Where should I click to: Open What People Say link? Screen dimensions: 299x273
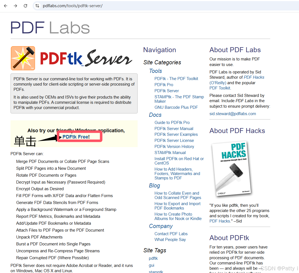[x=170, y=240]
